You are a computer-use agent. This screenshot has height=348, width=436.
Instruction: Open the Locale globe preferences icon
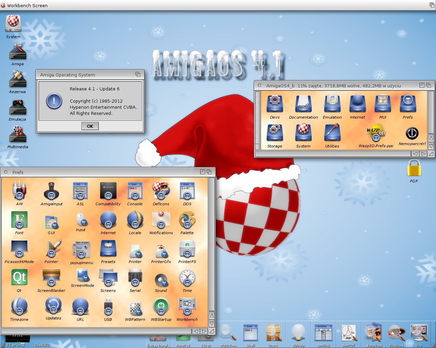pos(135,220)
